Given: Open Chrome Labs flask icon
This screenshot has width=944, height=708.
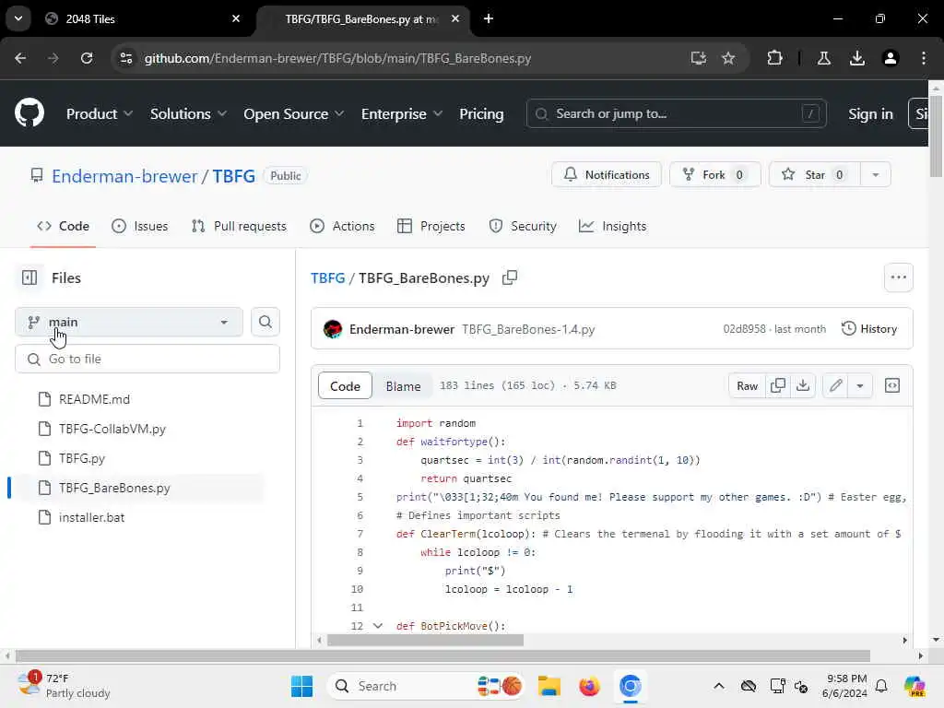Looking at the screenshot, I should click(x=823, y=58).
